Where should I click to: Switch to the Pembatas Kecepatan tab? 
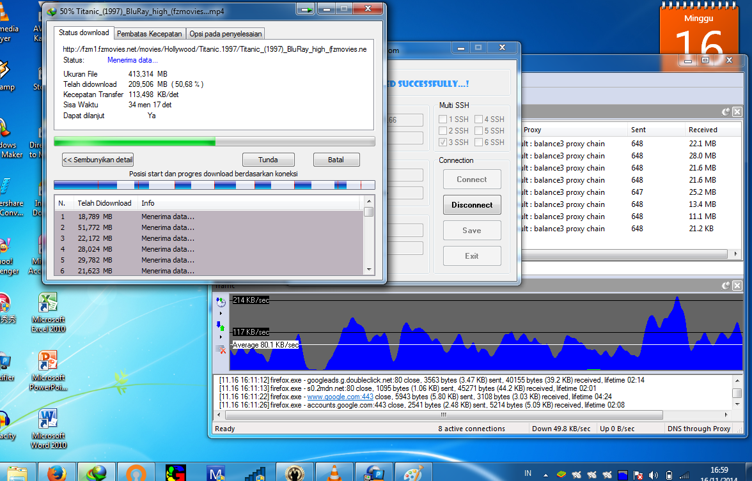click(150, 33)
